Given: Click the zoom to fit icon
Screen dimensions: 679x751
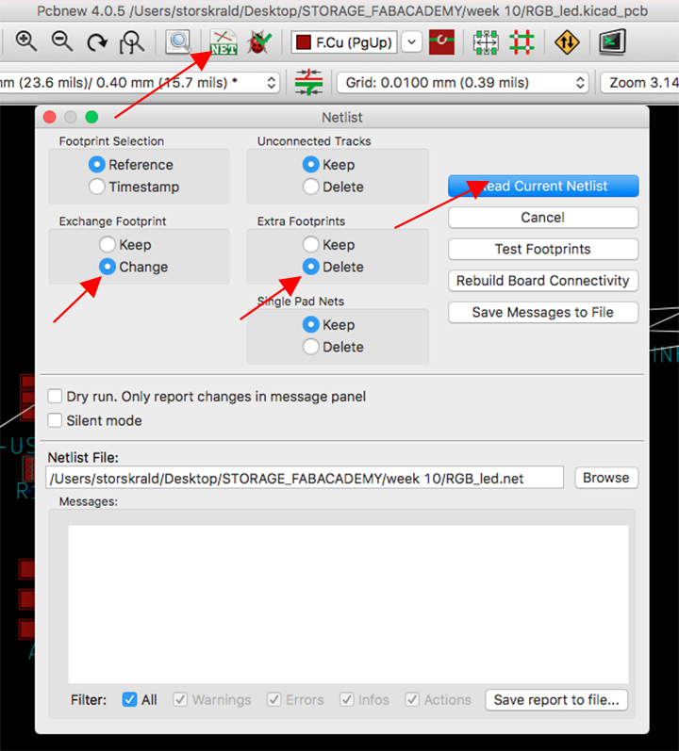Looking at the screenshot, I should [132, 42].
